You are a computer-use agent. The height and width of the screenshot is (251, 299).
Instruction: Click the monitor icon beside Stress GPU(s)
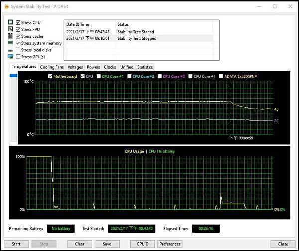pos(10,57)
